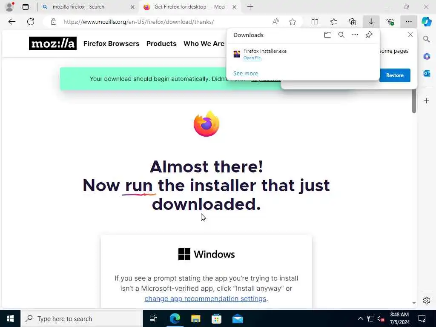The width and height of the screenshot is (436, 327).
Task: Click See more in Downloads panel
Action: pos(246,73)
